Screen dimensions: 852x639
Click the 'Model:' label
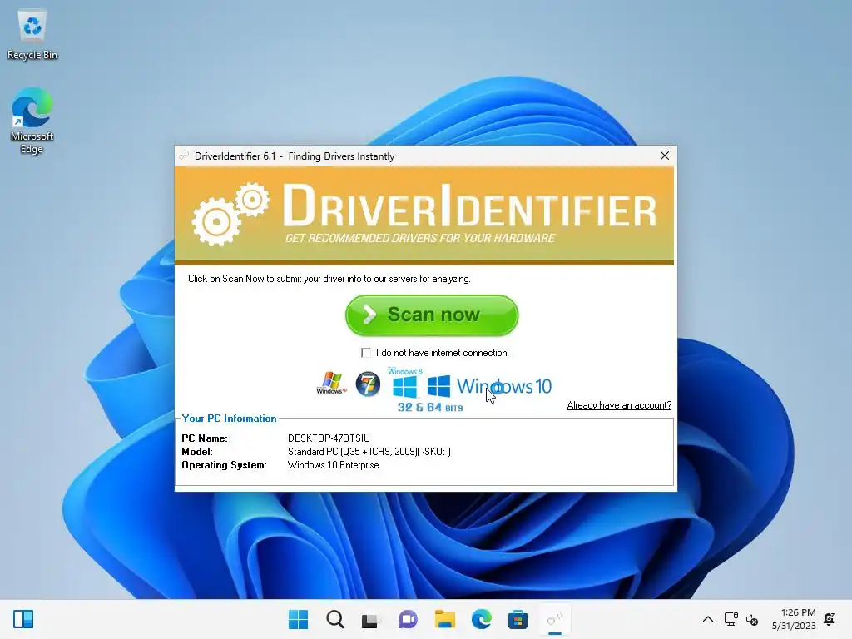tap(196, 452)
